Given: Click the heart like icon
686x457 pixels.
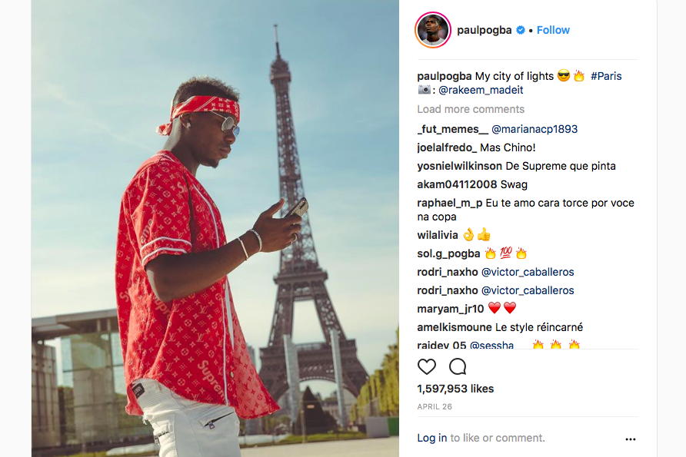Looking at the screenshot, I should [x=427, y=366].
